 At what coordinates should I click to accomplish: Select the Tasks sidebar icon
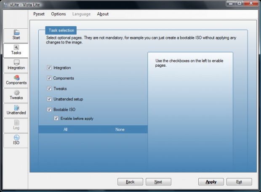(x=16, y=47)
